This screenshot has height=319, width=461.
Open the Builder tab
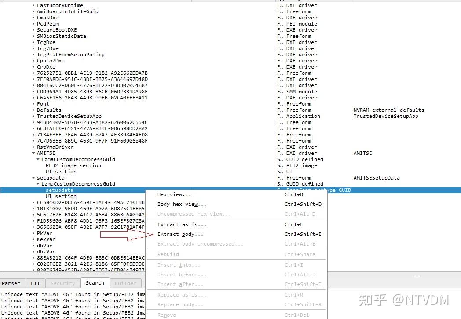(x=126, y=283)
